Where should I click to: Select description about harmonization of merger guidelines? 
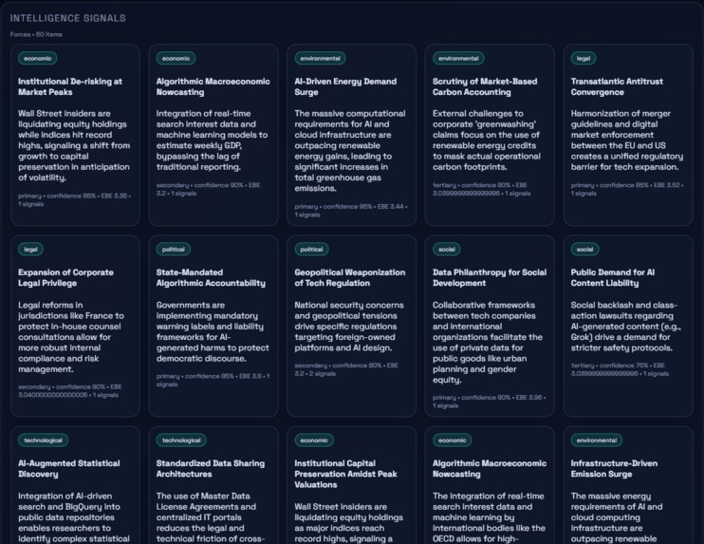click(x=627, y=141)
